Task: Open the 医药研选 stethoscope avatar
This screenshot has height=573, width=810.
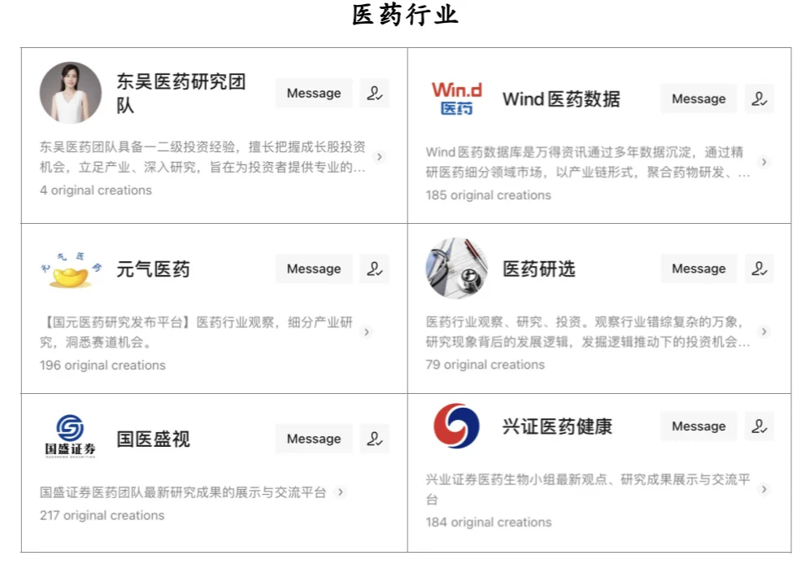Action: point(457,269)
